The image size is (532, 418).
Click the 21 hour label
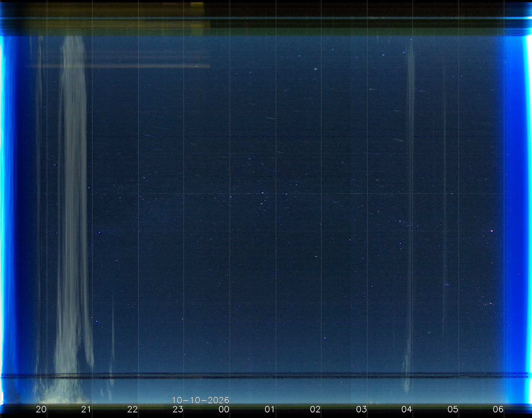click(86, 409)
